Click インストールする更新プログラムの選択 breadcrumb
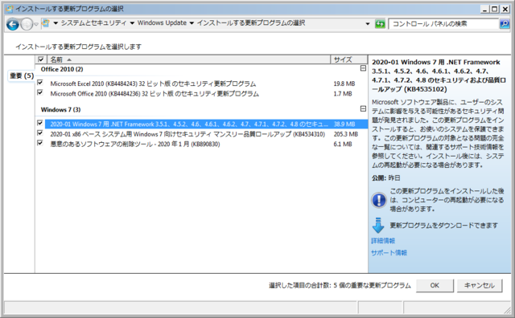515x318 pixels. [x=251, y=23]
